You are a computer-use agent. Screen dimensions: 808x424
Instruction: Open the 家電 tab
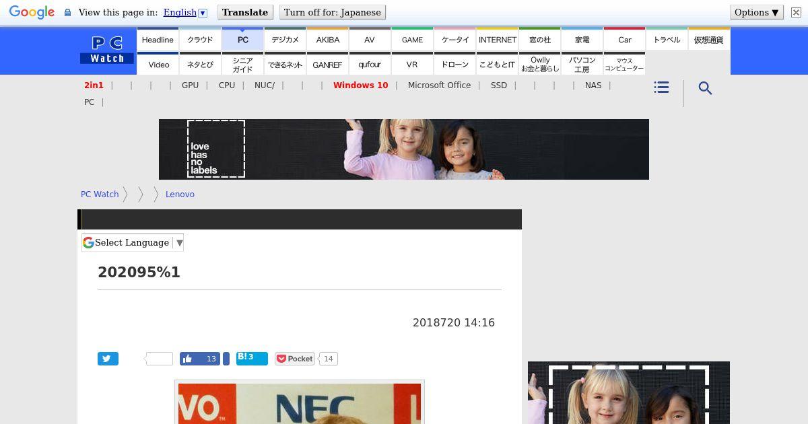click(x=582, y=39)
